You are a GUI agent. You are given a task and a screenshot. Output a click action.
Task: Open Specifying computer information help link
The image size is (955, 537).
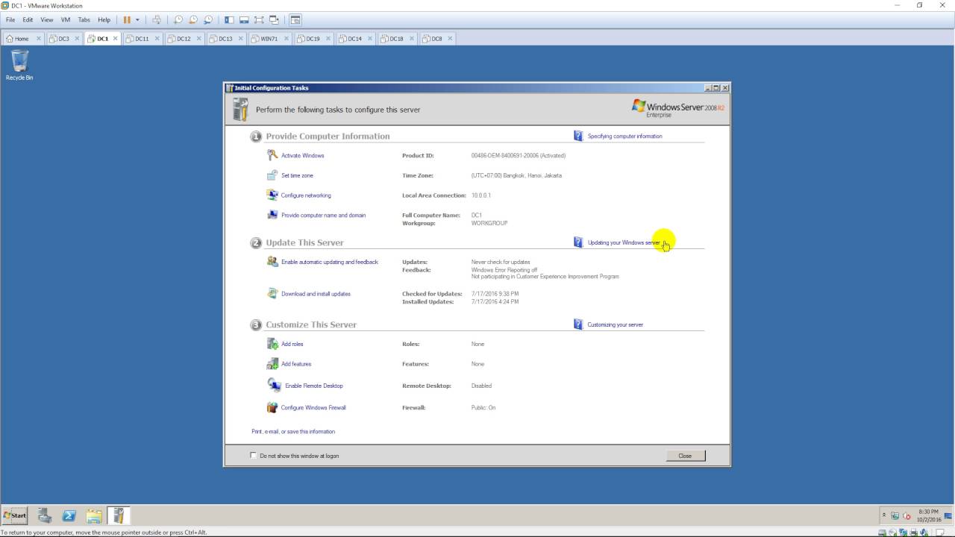[x=624, y=136]
